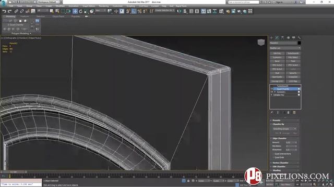Screen dimensions: 334x187
Task: Open the Chamfer By Smoothing Groups dropdown
Action: pos(285,129)
